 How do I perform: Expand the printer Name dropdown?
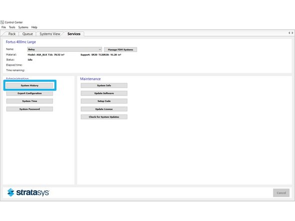point(65,49)
